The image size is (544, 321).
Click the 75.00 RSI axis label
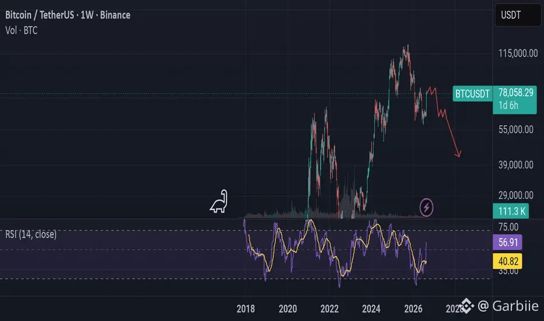point(508,227)
